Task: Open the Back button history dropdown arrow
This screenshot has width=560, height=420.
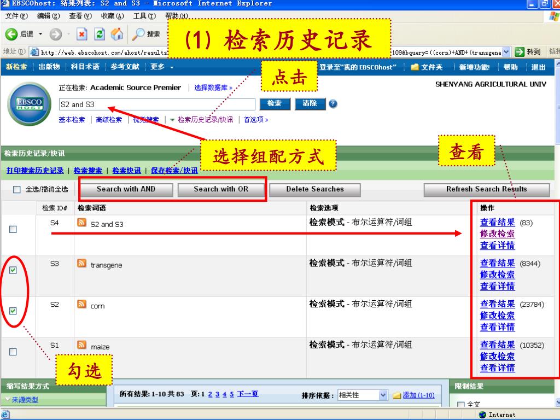Action: point(40,34)
